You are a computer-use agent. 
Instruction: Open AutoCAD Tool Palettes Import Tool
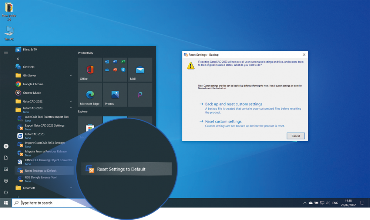44,118
